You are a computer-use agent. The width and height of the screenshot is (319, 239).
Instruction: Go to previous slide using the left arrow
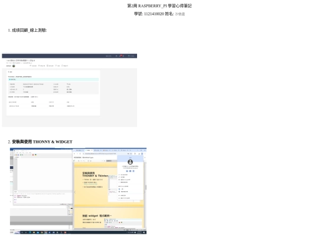(75, 192)
